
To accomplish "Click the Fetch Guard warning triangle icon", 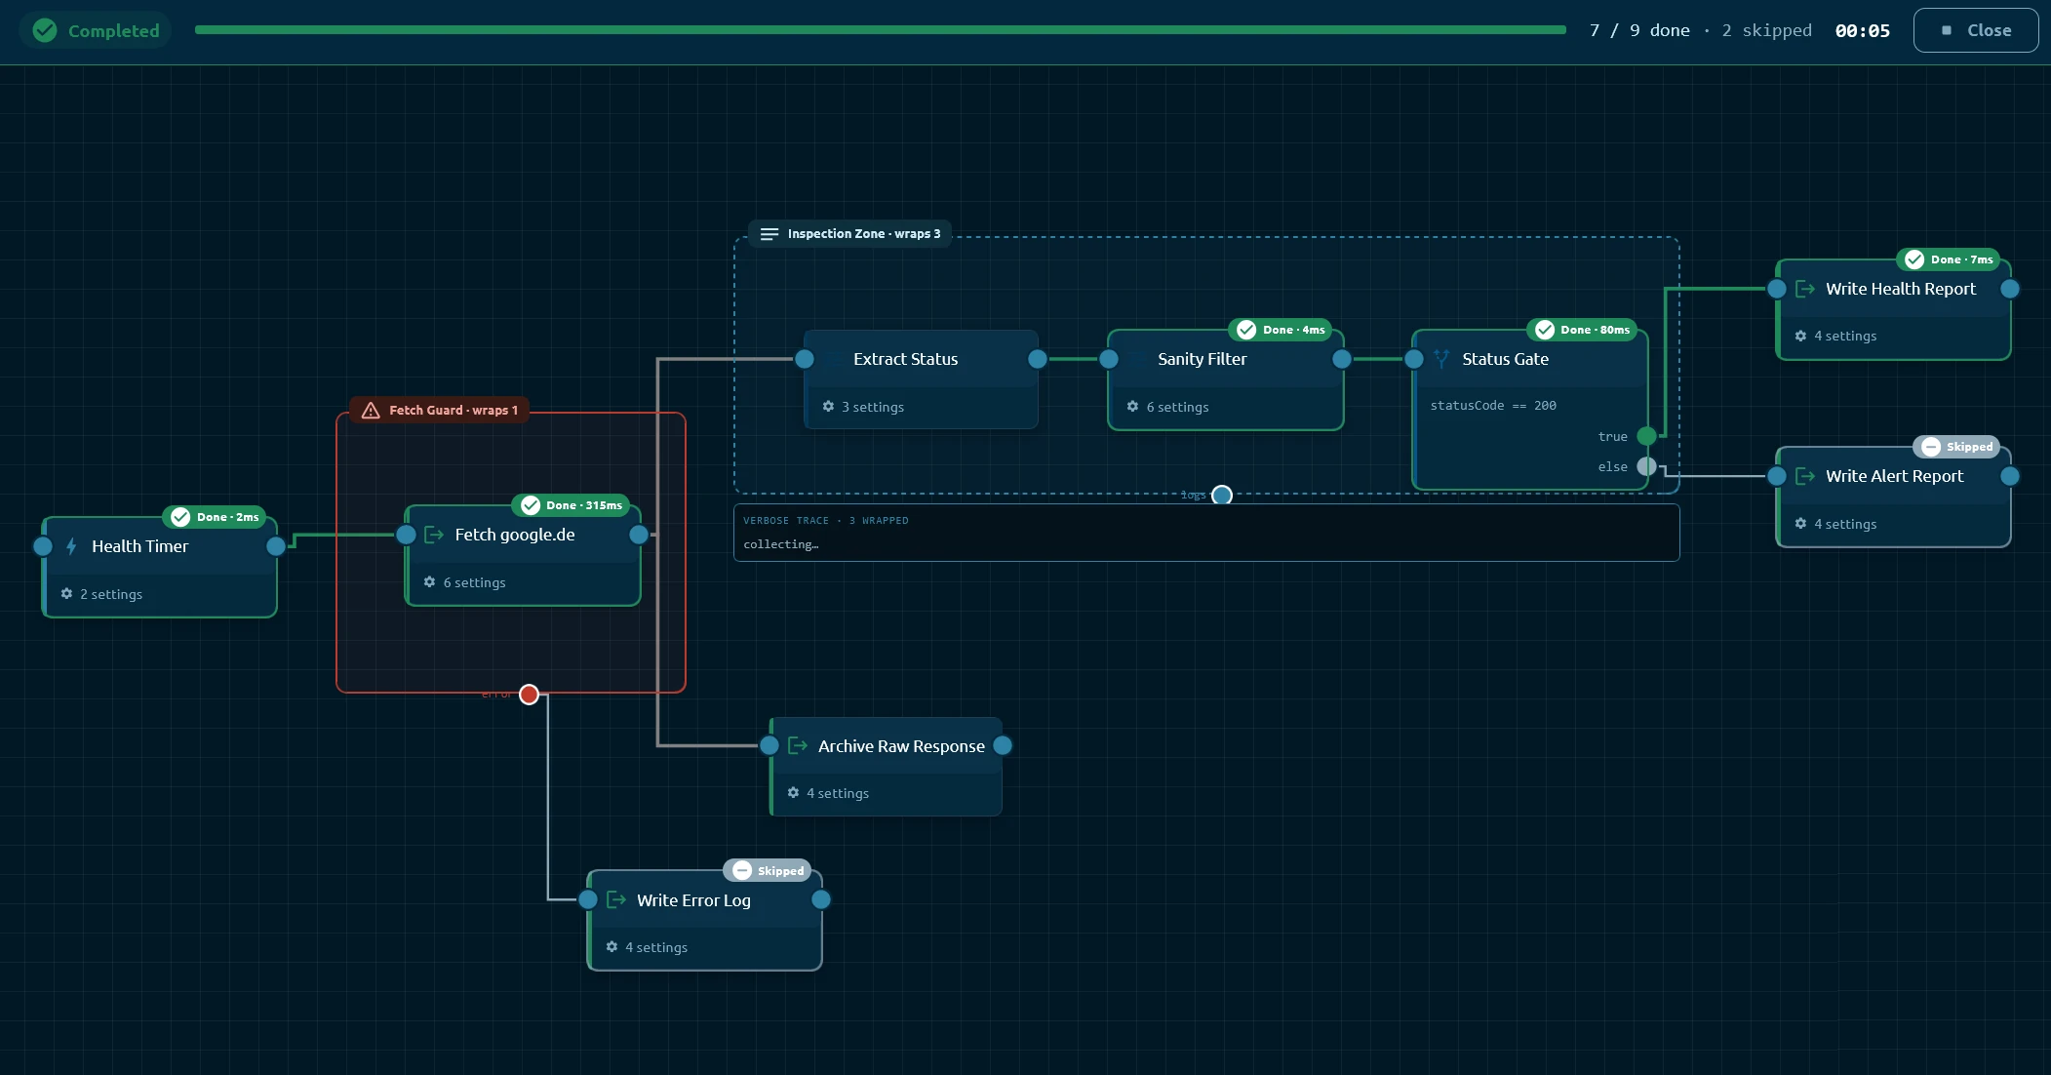I will pos(371,411).
